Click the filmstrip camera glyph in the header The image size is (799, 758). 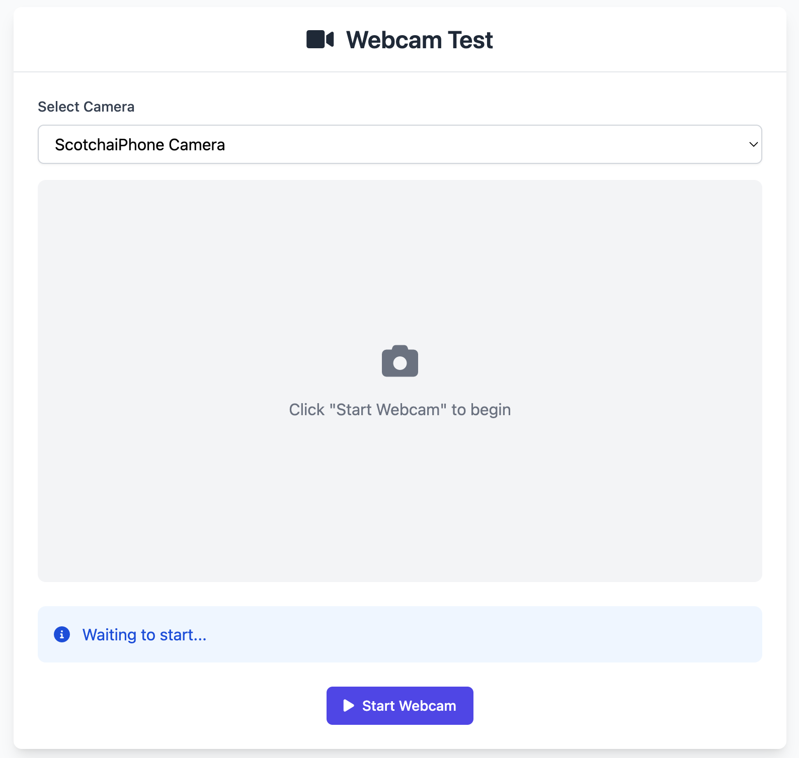tap(321, 39)
